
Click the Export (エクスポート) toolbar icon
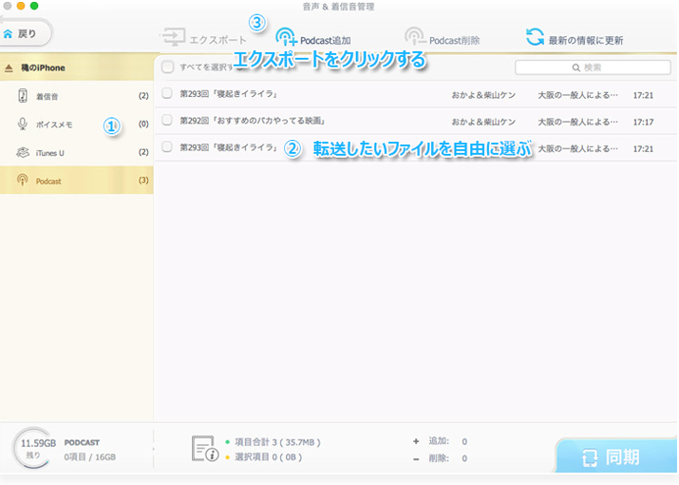173,39
